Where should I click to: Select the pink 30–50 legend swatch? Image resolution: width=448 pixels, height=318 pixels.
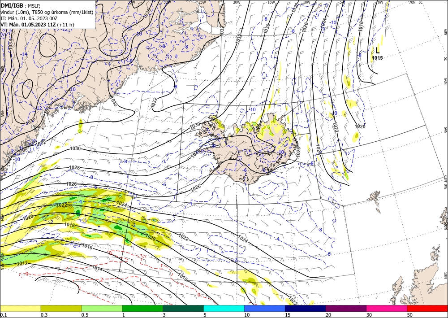coord(387,308)
